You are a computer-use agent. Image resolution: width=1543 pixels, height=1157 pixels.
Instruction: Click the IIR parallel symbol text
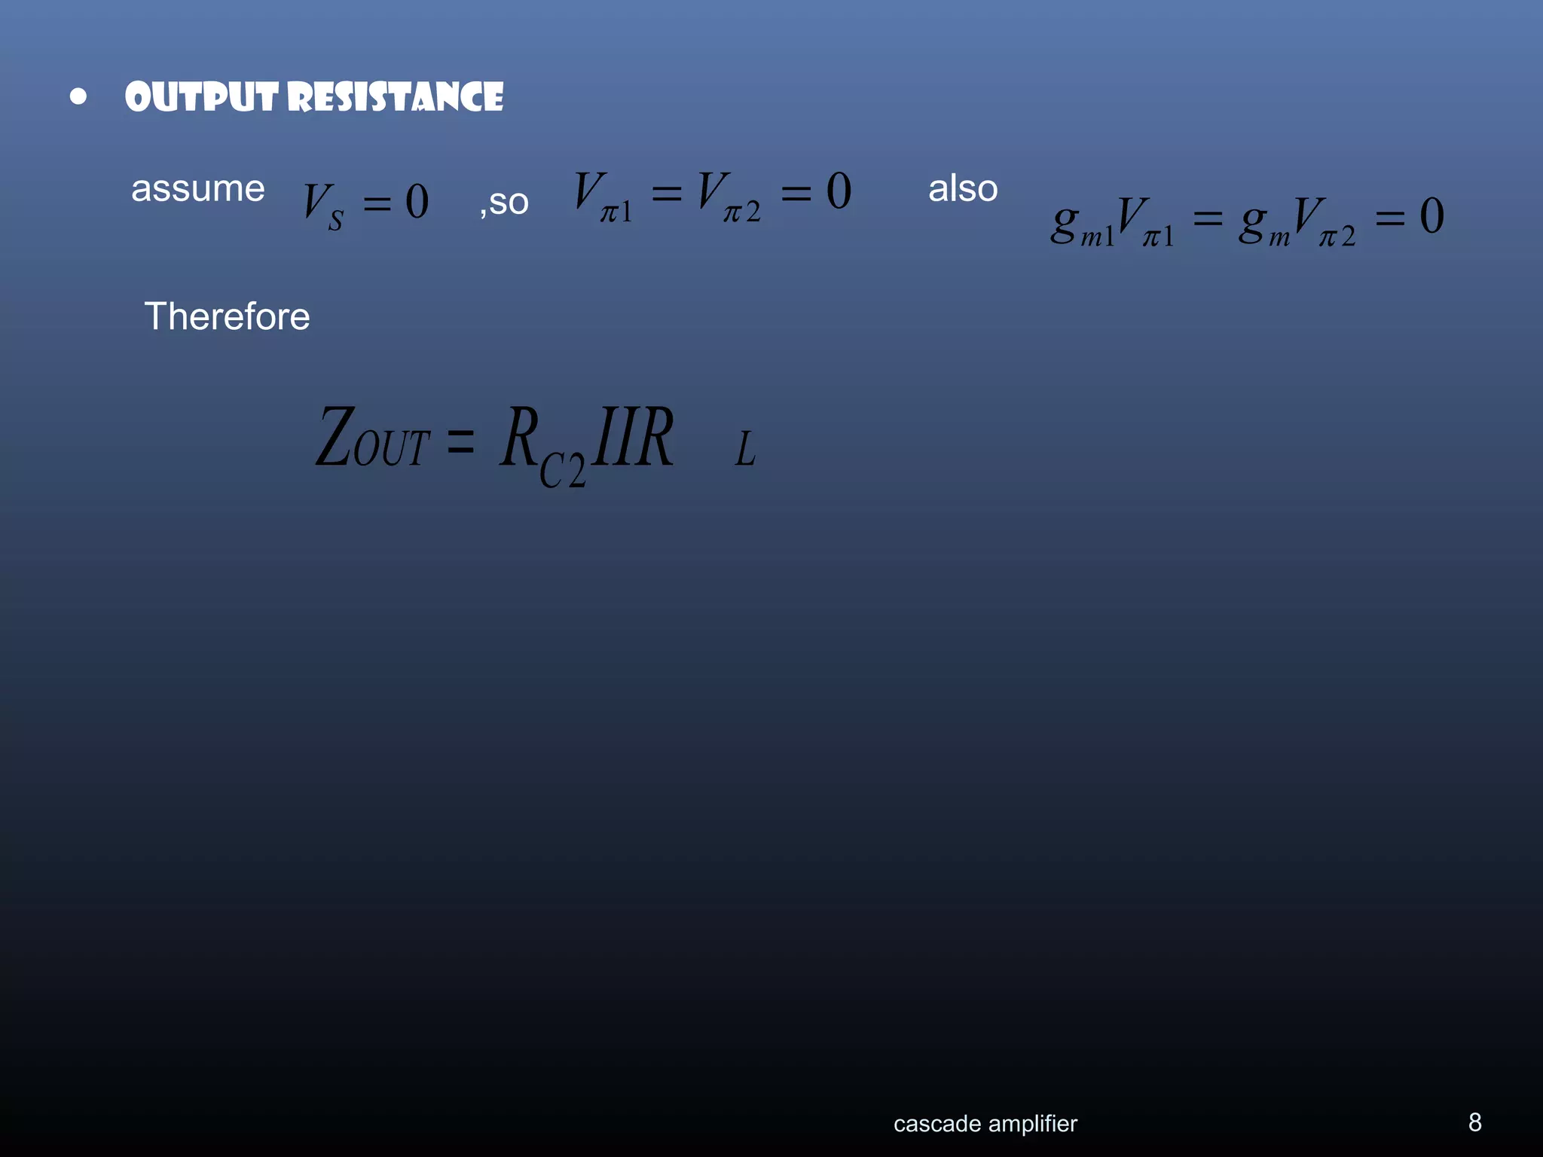tap(631, 437)
